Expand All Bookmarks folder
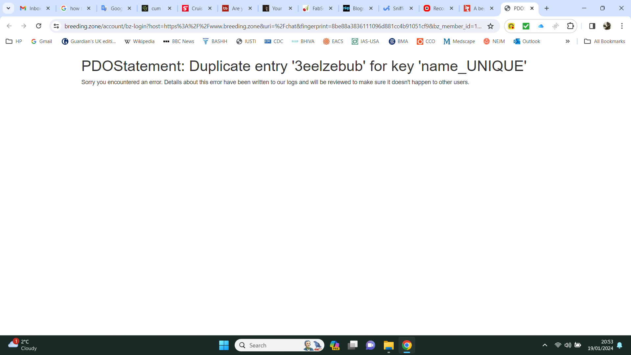The width and height of the screenshot is (631, 355). [x=605, y=41]
